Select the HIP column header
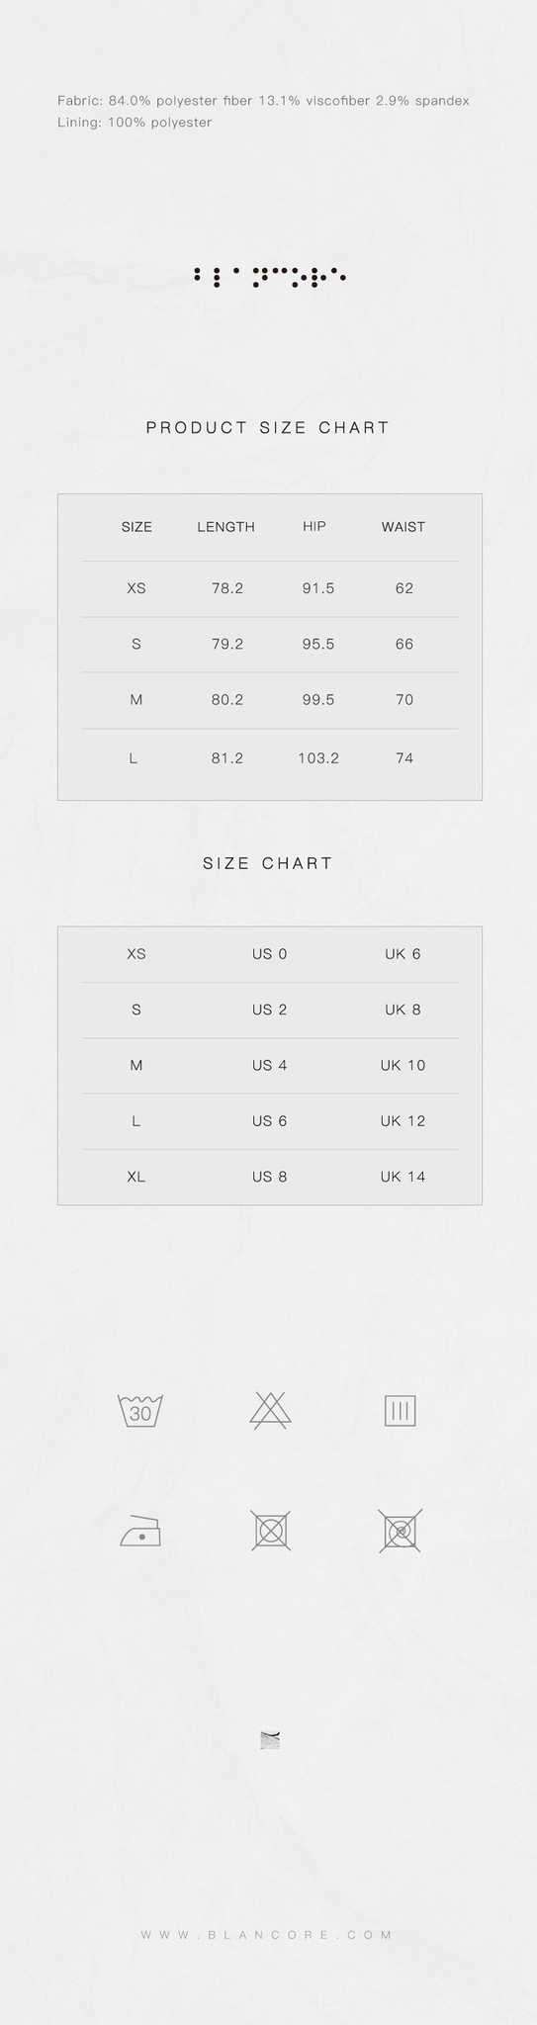This screenshot has height=2025, width=537. point(314,526)
